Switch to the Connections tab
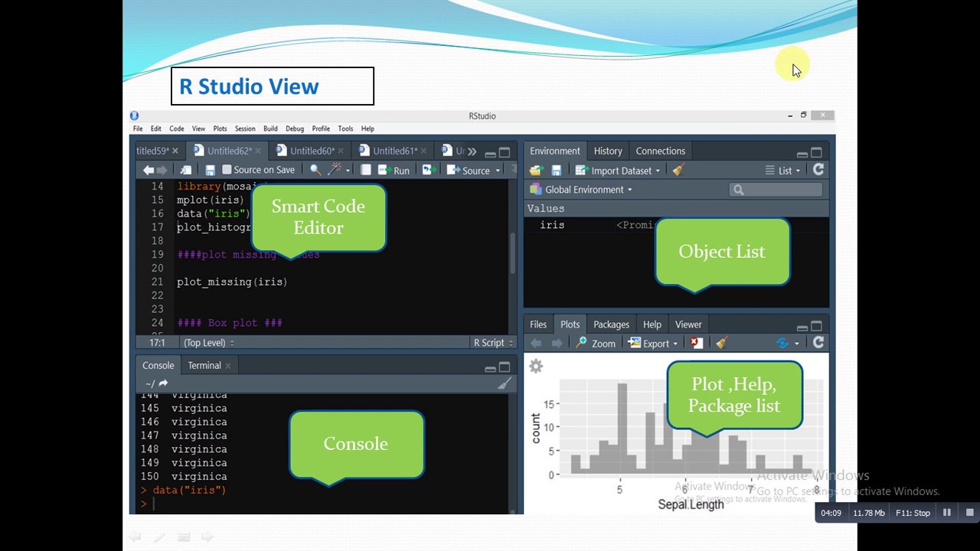The image size is (980, 551). [x=660, y=151]
